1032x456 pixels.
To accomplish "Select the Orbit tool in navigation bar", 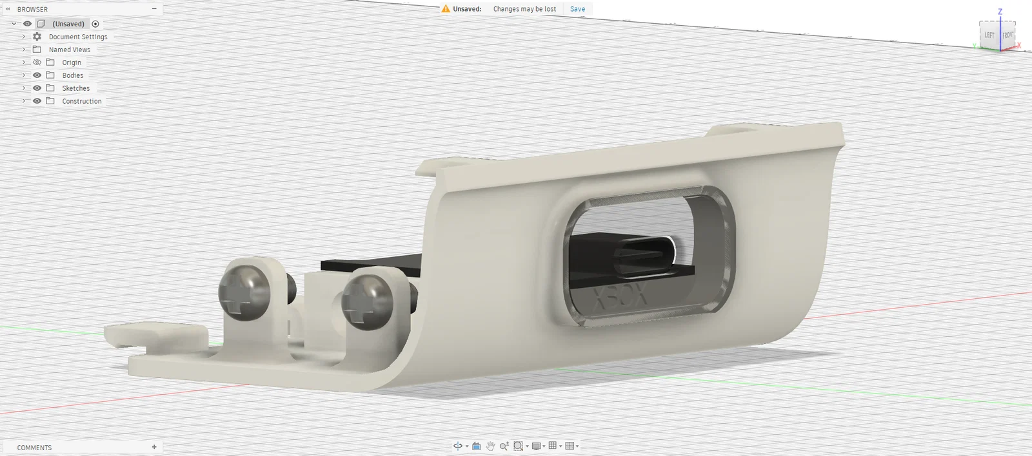I will (458, 446).
